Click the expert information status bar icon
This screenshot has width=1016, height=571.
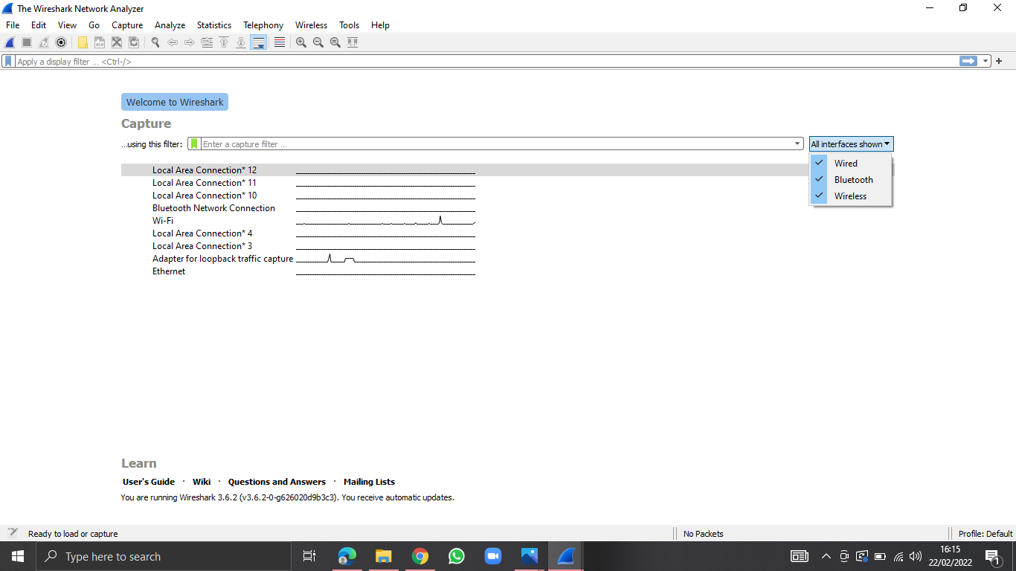(13, 533)
